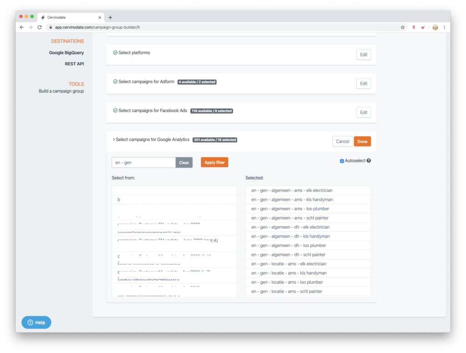466x353 pixels.
Task: Go back with the browser back arrow
Action: [x=22, y=27]
